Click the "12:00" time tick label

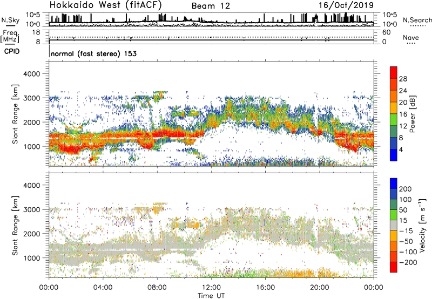point(211,288)
